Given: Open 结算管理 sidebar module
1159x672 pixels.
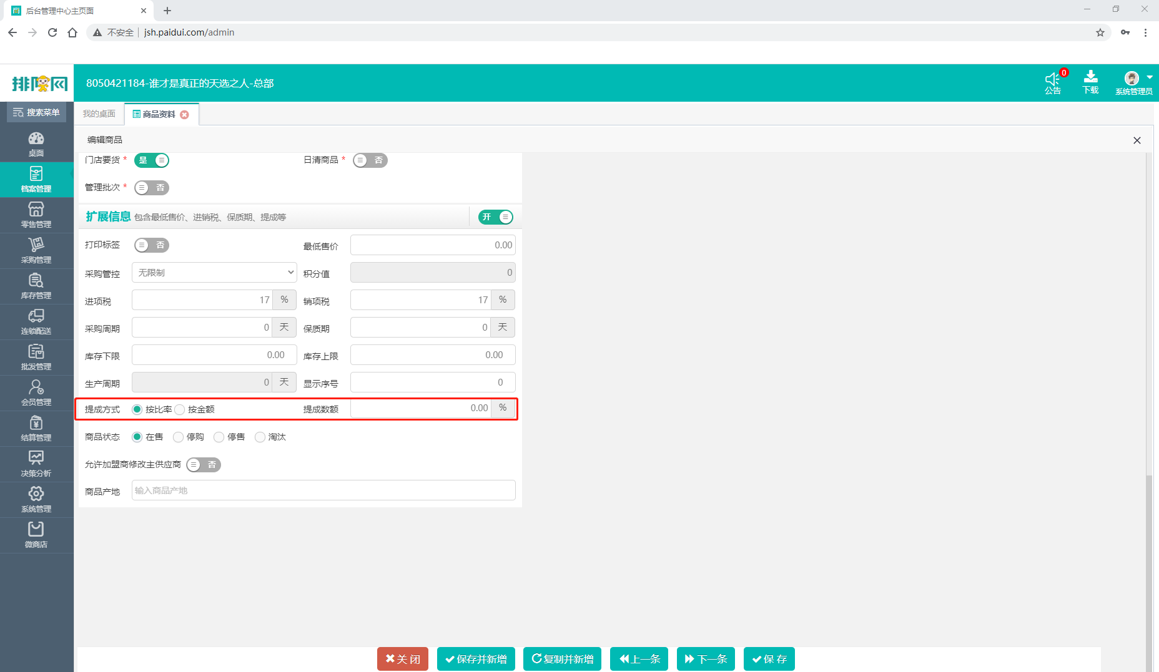Looking at the screenshot, I should [36, 429].
